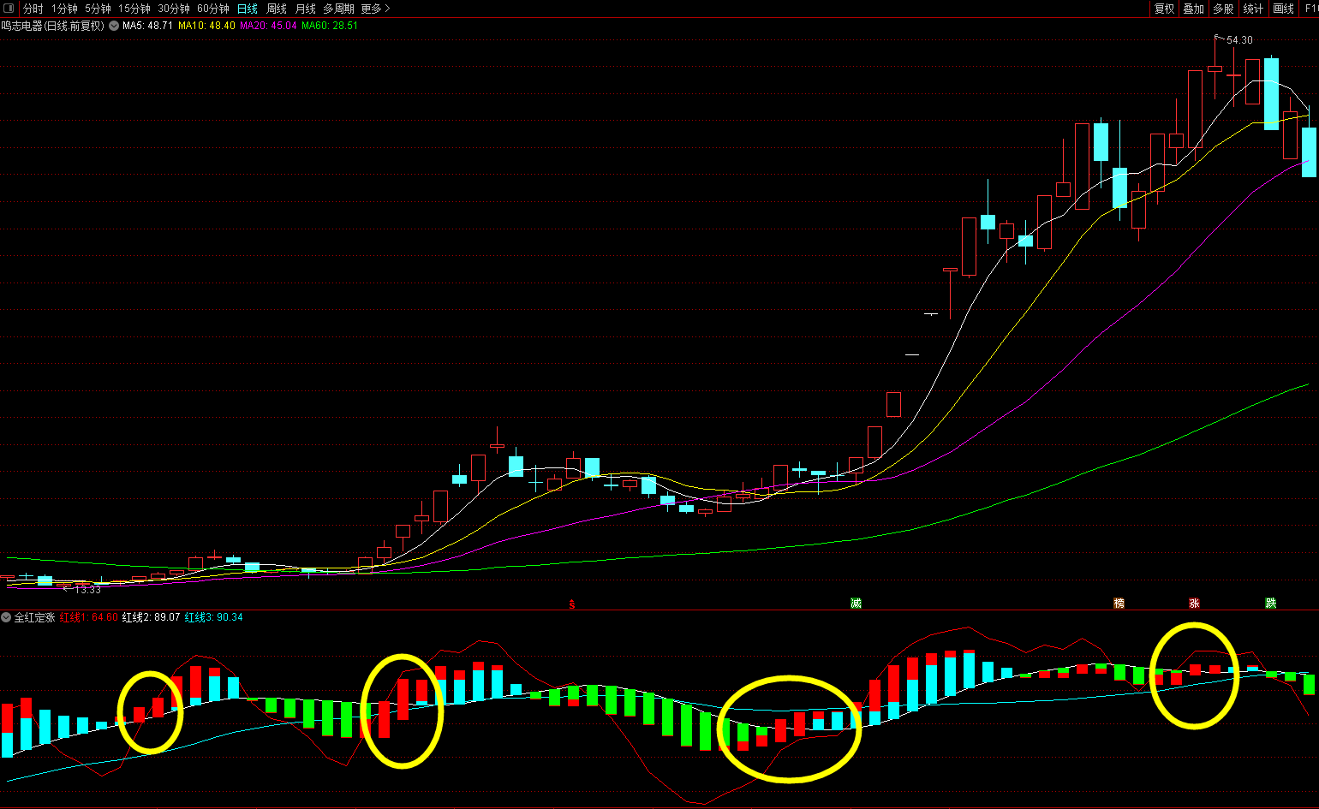Click the 13.33 low price label
The image size is (1319, 809).
(87, 590)
